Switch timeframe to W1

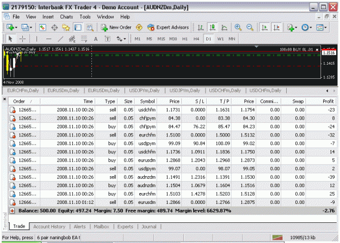tap(220, 39)
